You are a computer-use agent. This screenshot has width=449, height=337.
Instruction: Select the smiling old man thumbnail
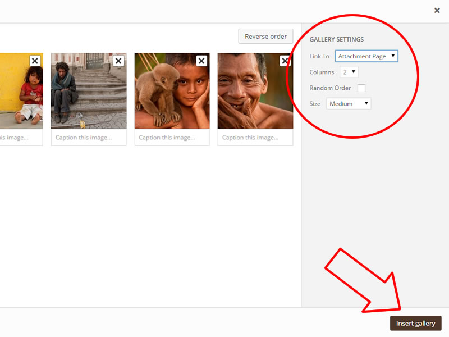(x=255, y=91)
